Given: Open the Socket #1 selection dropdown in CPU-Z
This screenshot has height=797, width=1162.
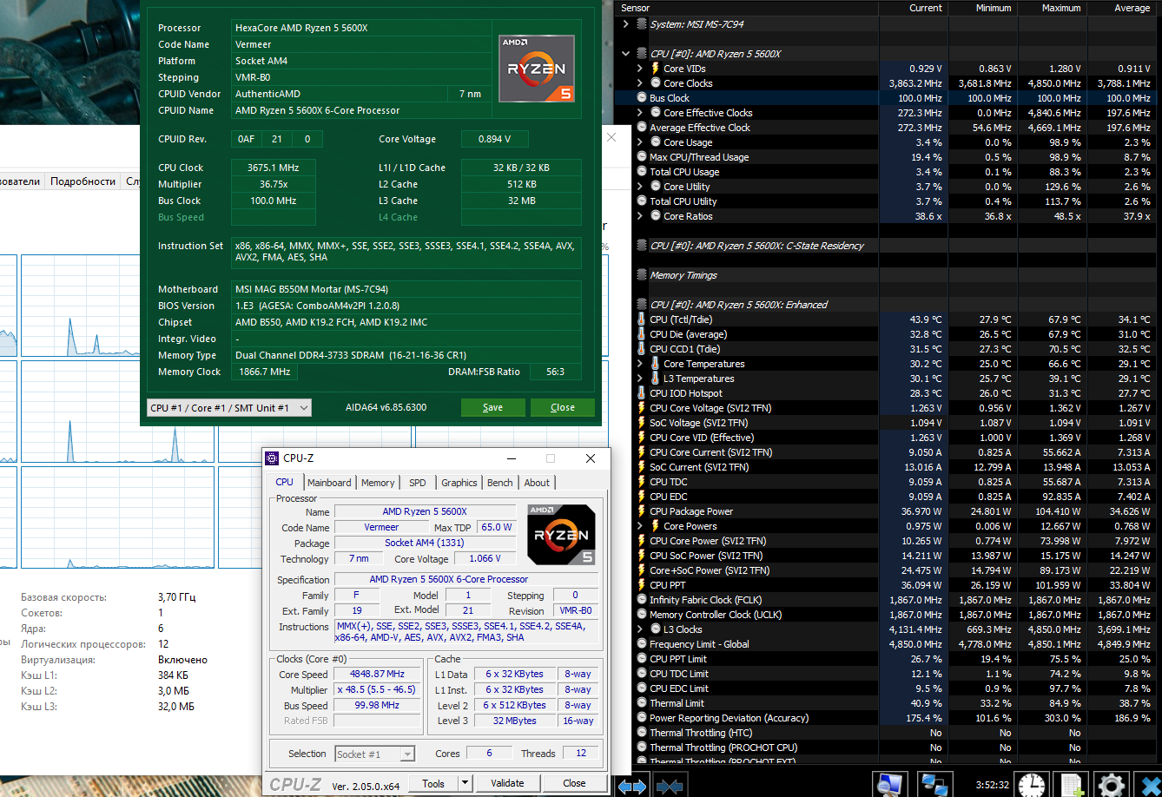Looking at the screenshot, I should (374, 754).
